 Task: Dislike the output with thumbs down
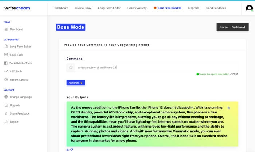[71, 149]
